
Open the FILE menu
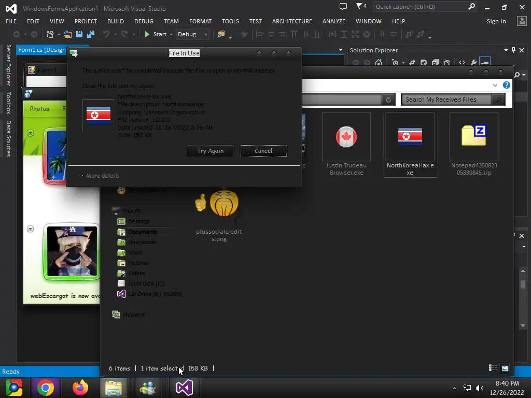(x=11, y=21)
